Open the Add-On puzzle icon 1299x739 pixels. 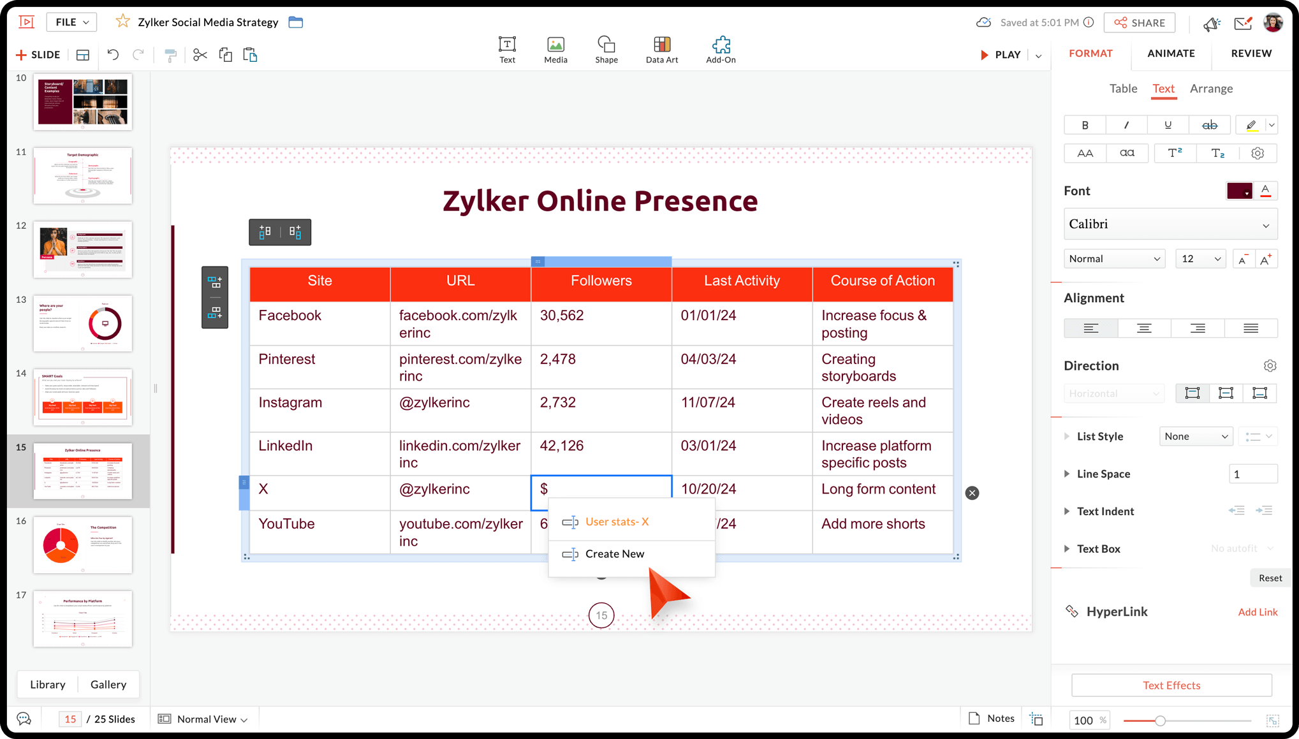[x=721, y=50]
